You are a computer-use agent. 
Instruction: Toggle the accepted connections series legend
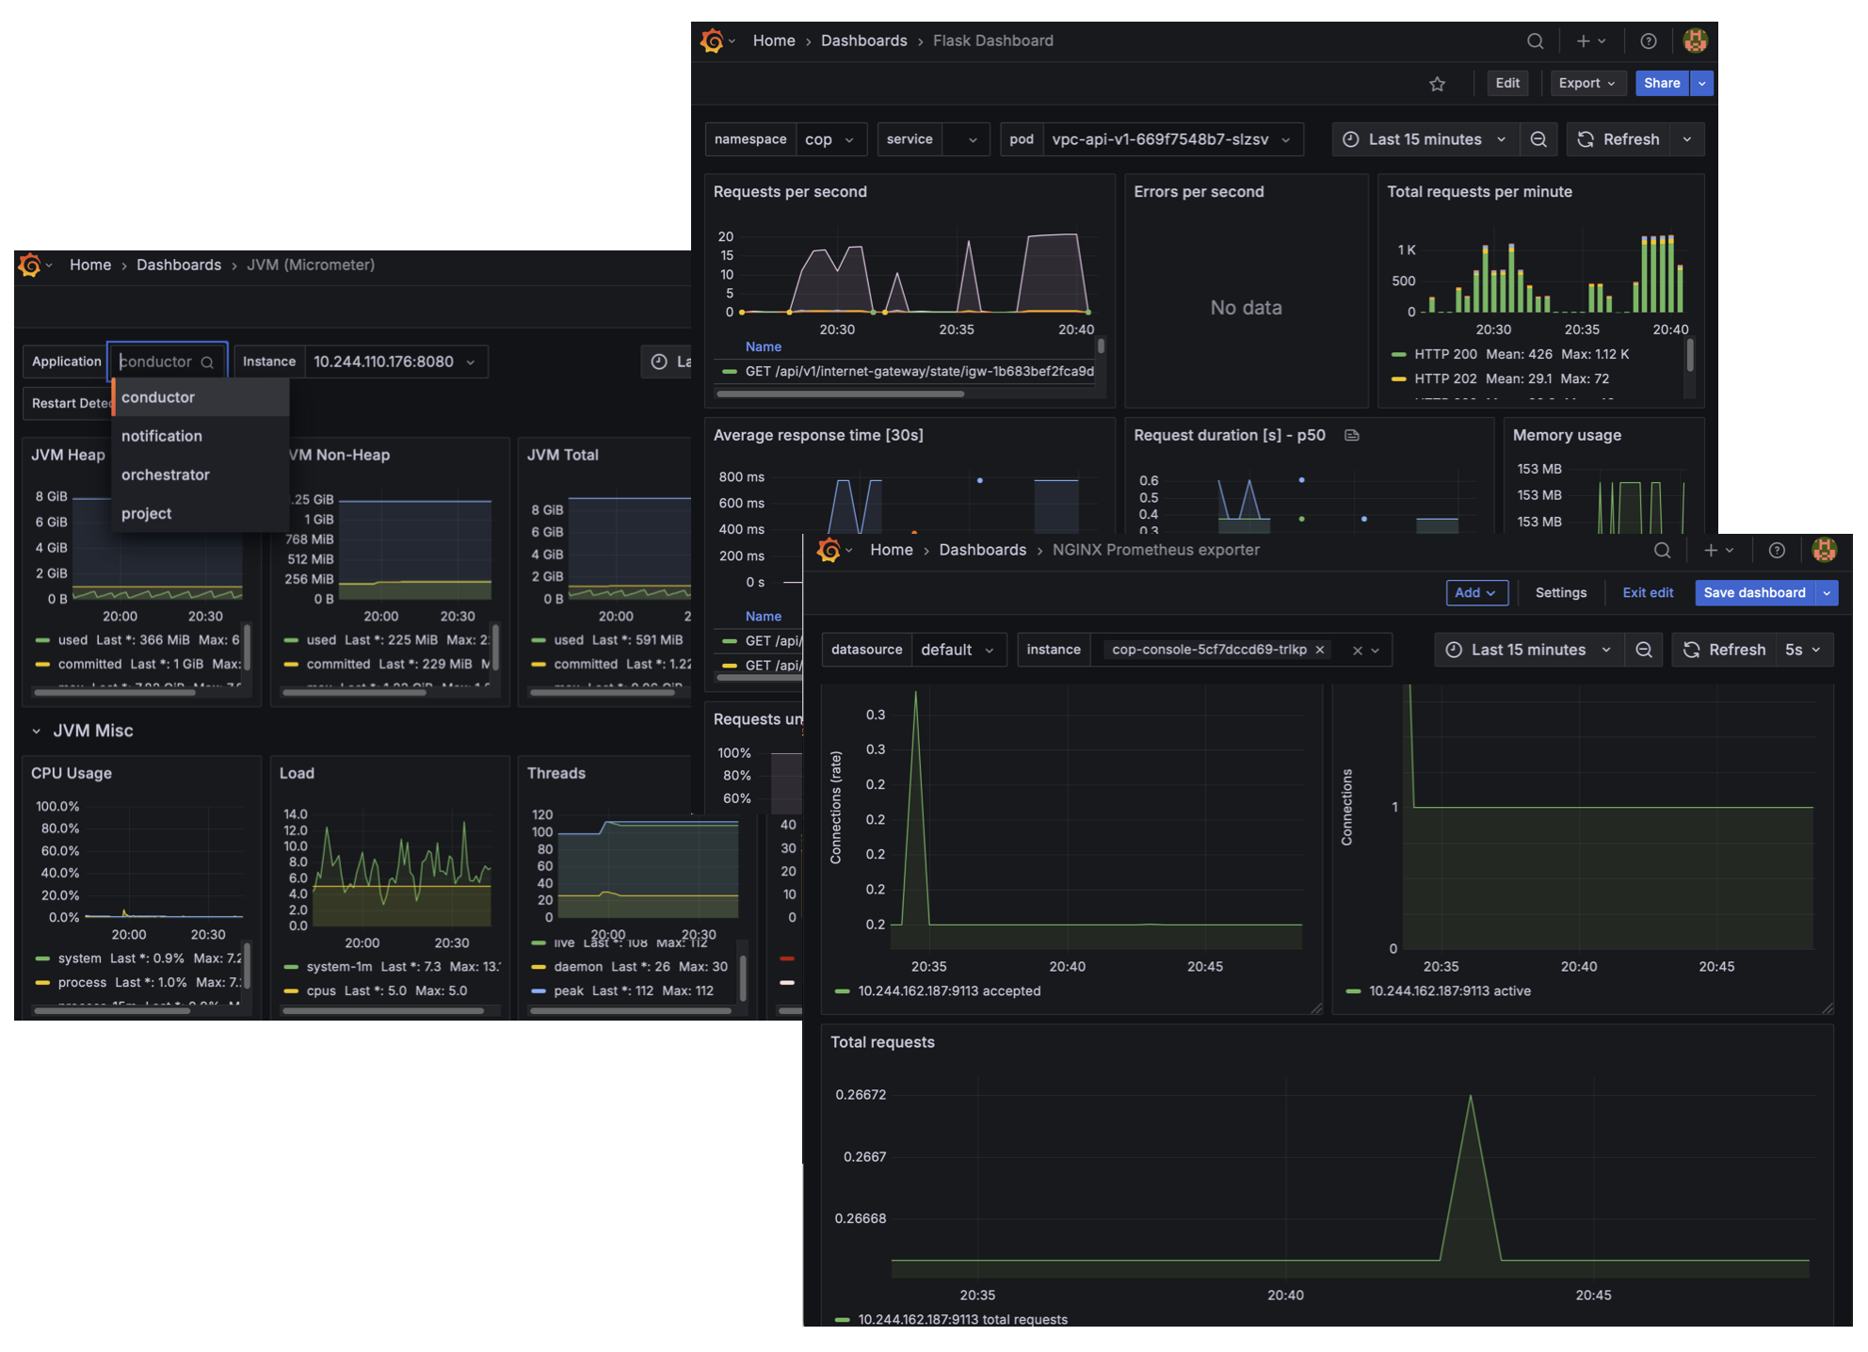coord(949,991)
